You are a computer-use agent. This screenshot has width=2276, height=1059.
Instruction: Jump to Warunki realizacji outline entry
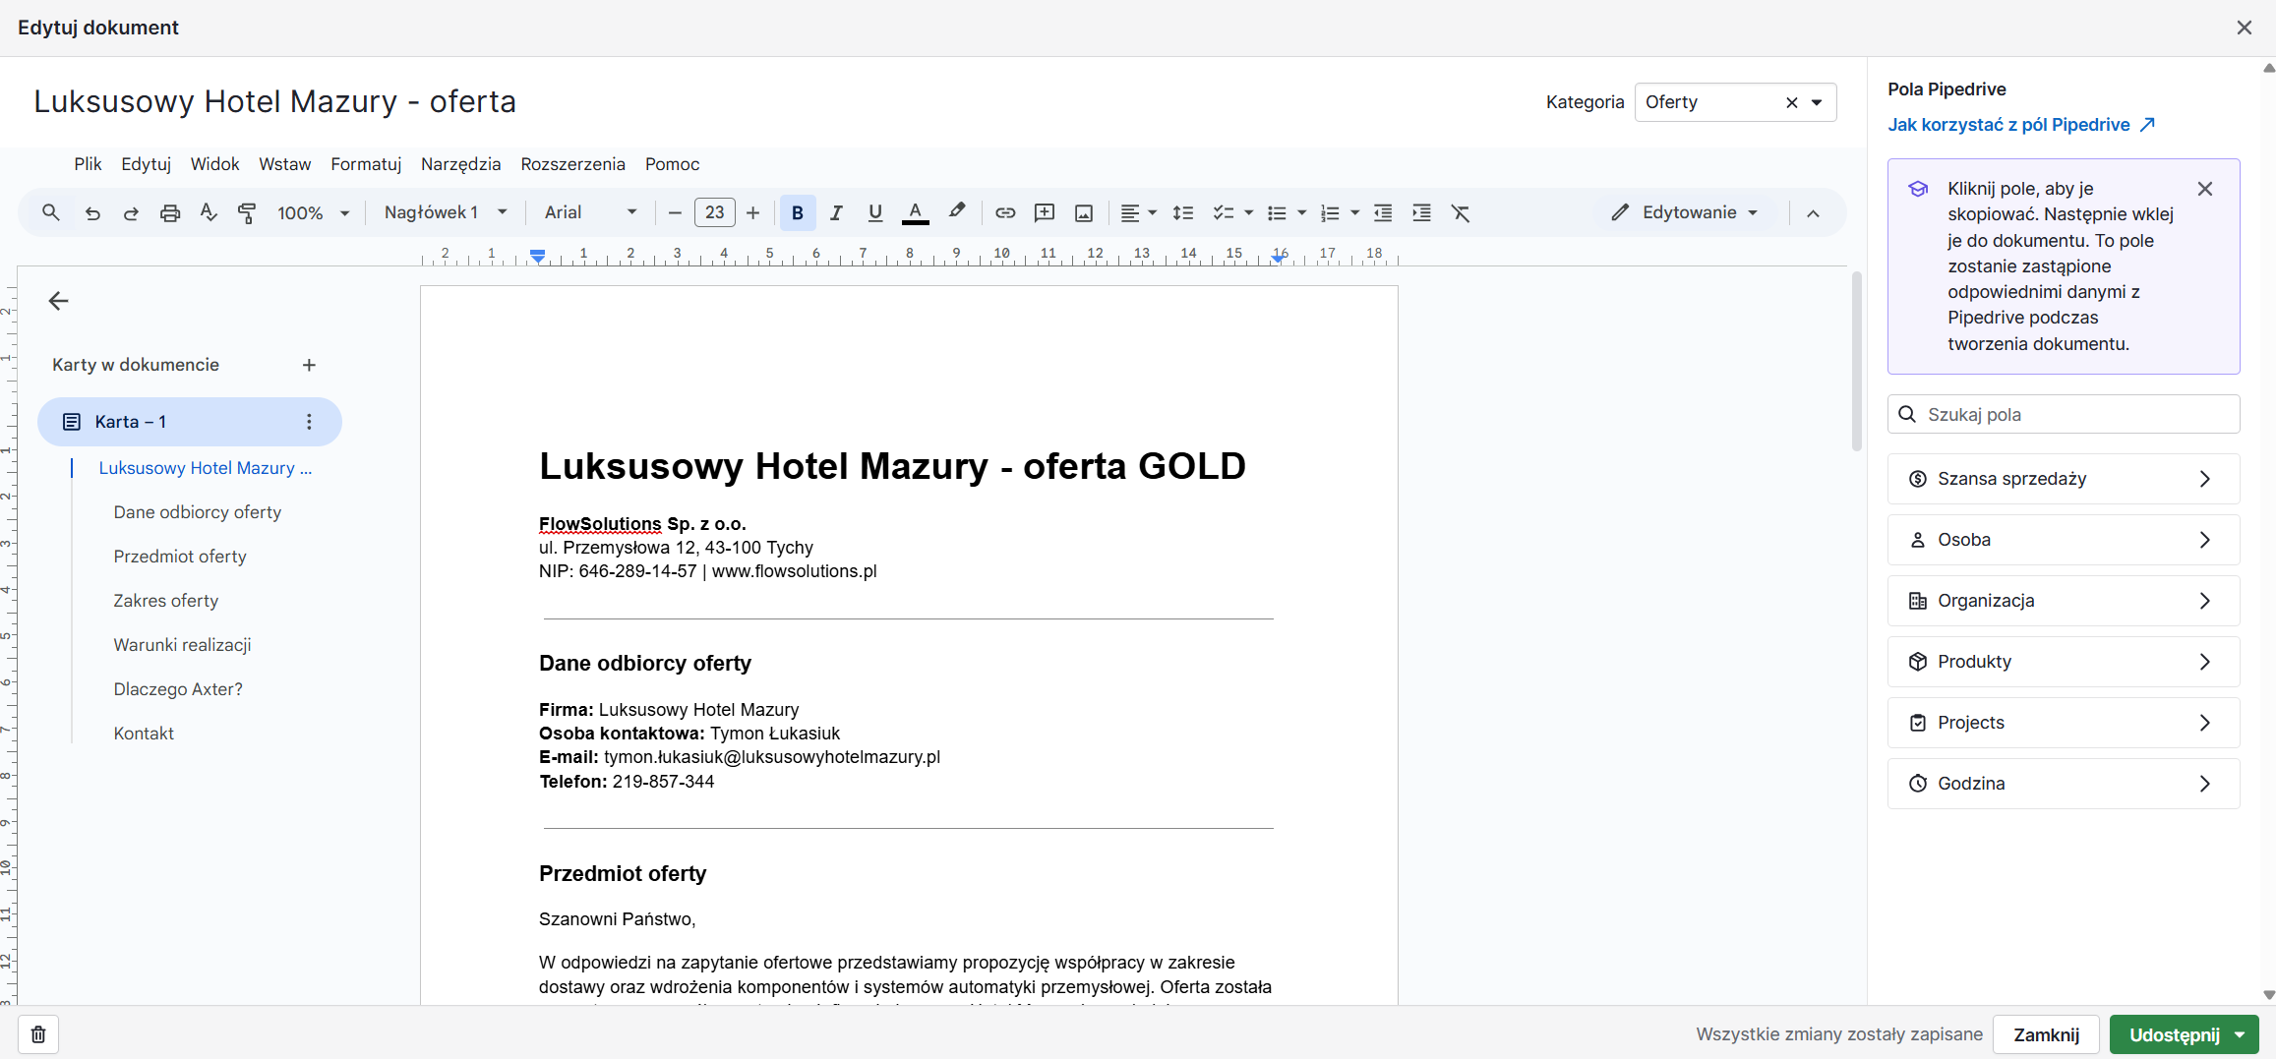point(183,645)
